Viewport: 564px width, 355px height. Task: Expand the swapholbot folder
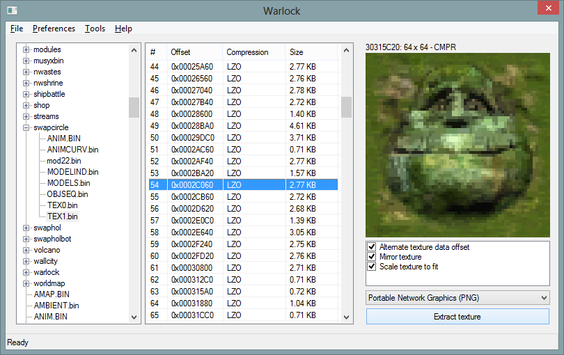pyautogui.click(x=26, y=239)
